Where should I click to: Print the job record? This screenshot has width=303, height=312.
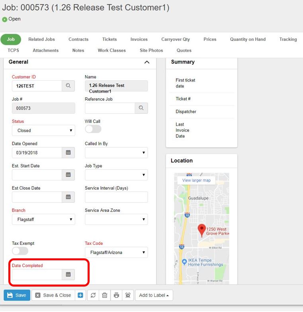tap(116, 295)
